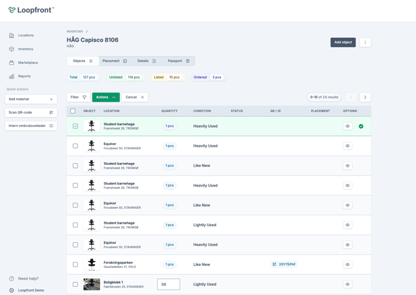416x295 pixels.
Task: Go to Inventory in the sidebar
Action: (21, 49)
